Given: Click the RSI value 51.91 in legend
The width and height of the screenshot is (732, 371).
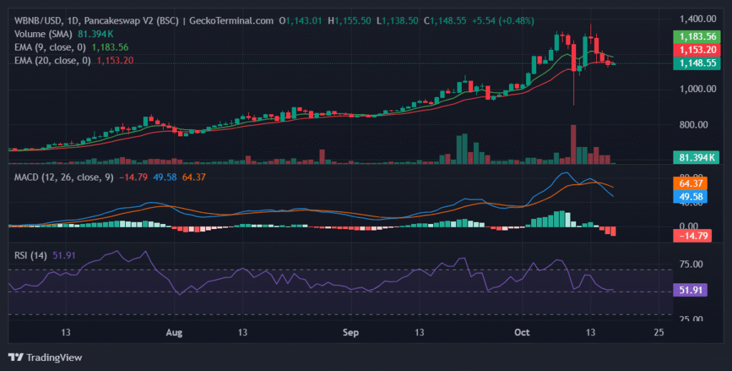Looking at the screenshot, I should click(x=64, y=255).
